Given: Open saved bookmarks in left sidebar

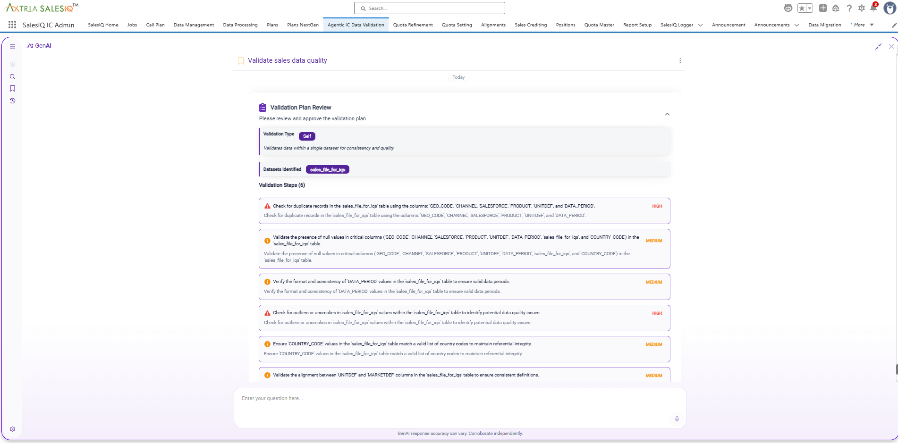Looking at the screenshot, I should (13, 89).
